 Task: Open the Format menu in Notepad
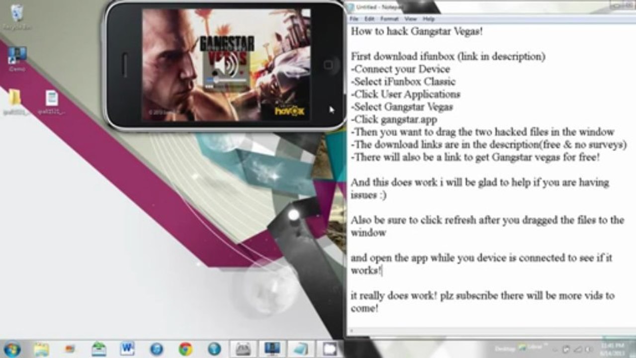coord(389,19)
